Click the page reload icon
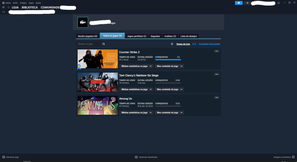This screenshot has width=297, height=162. 4,12
